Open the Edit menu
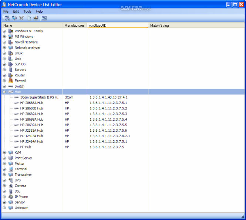The width and height of the screenshot is (246, 220). click(x=16, y=12)
